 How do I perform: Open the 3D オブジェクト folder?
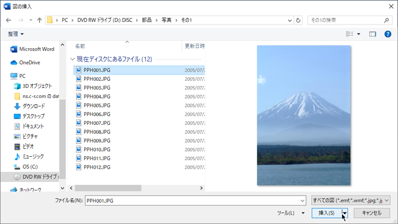click(x=37, y=86)
